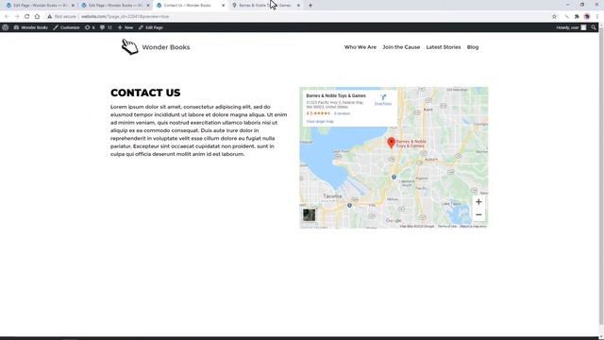The width and height of the screenshot is (604, 340).
Task: Click the Wonder Books site title
Action: tap(166, 47)
